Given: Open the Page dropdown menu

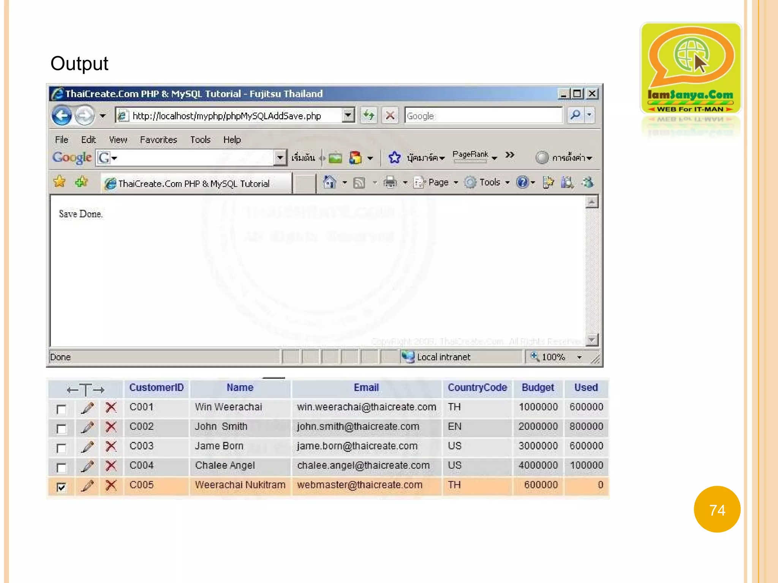Looking at the screenshot, I should click(438, 183).
